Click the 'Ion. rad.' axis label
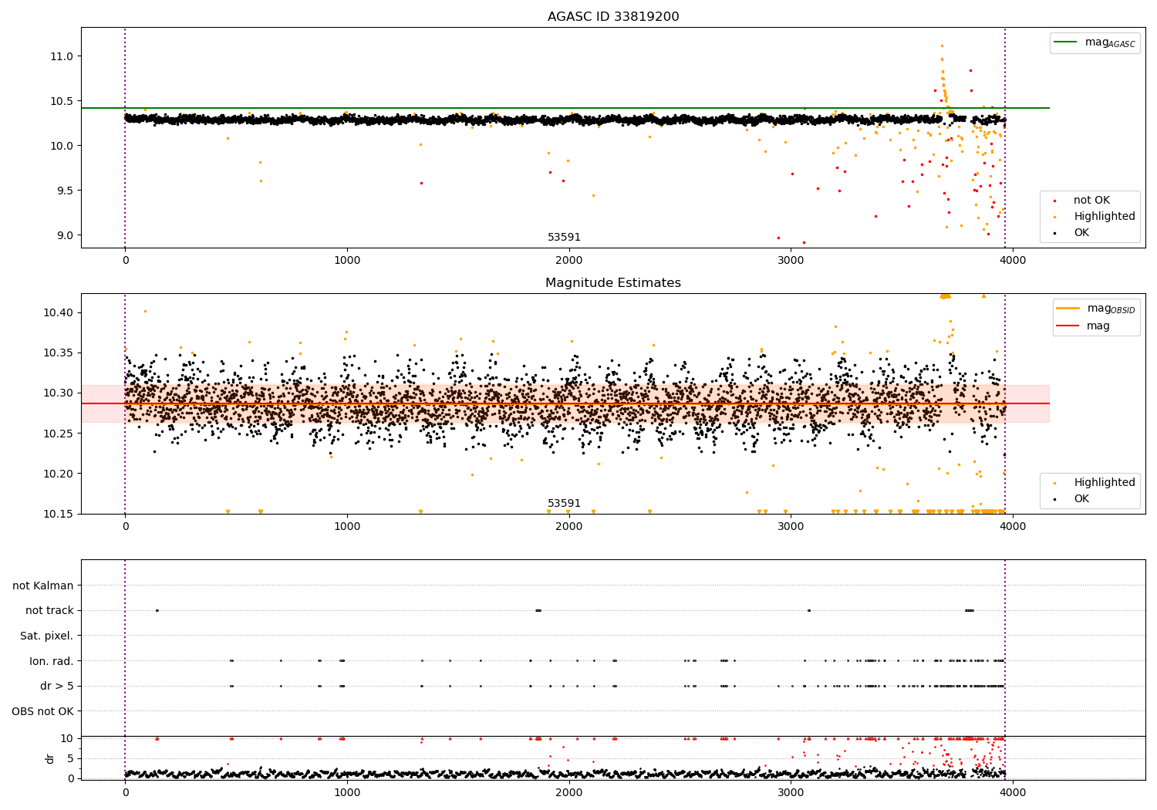 [52, 661]
